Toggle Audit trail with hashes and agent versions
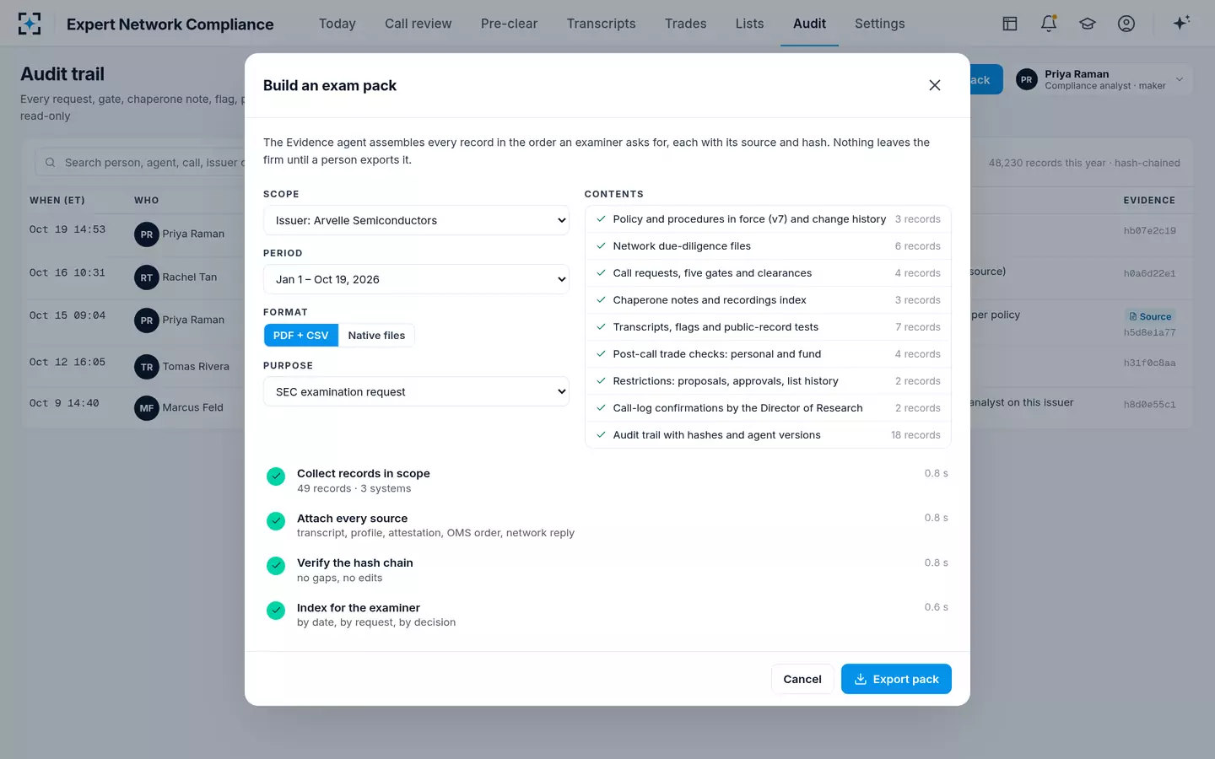The height and width of the screenshot is (759, 1215). click(768, 435)
